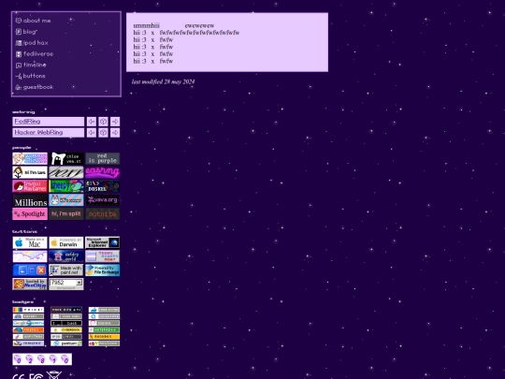Open the vava.org button

tap(103, 200)
